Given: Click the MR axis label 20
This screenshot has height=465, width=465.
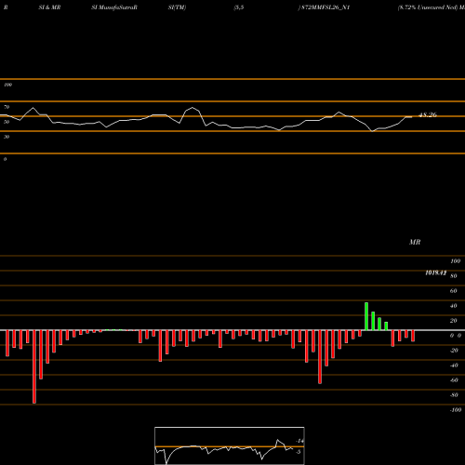Looking at the screenshot, I should [454, 321].
